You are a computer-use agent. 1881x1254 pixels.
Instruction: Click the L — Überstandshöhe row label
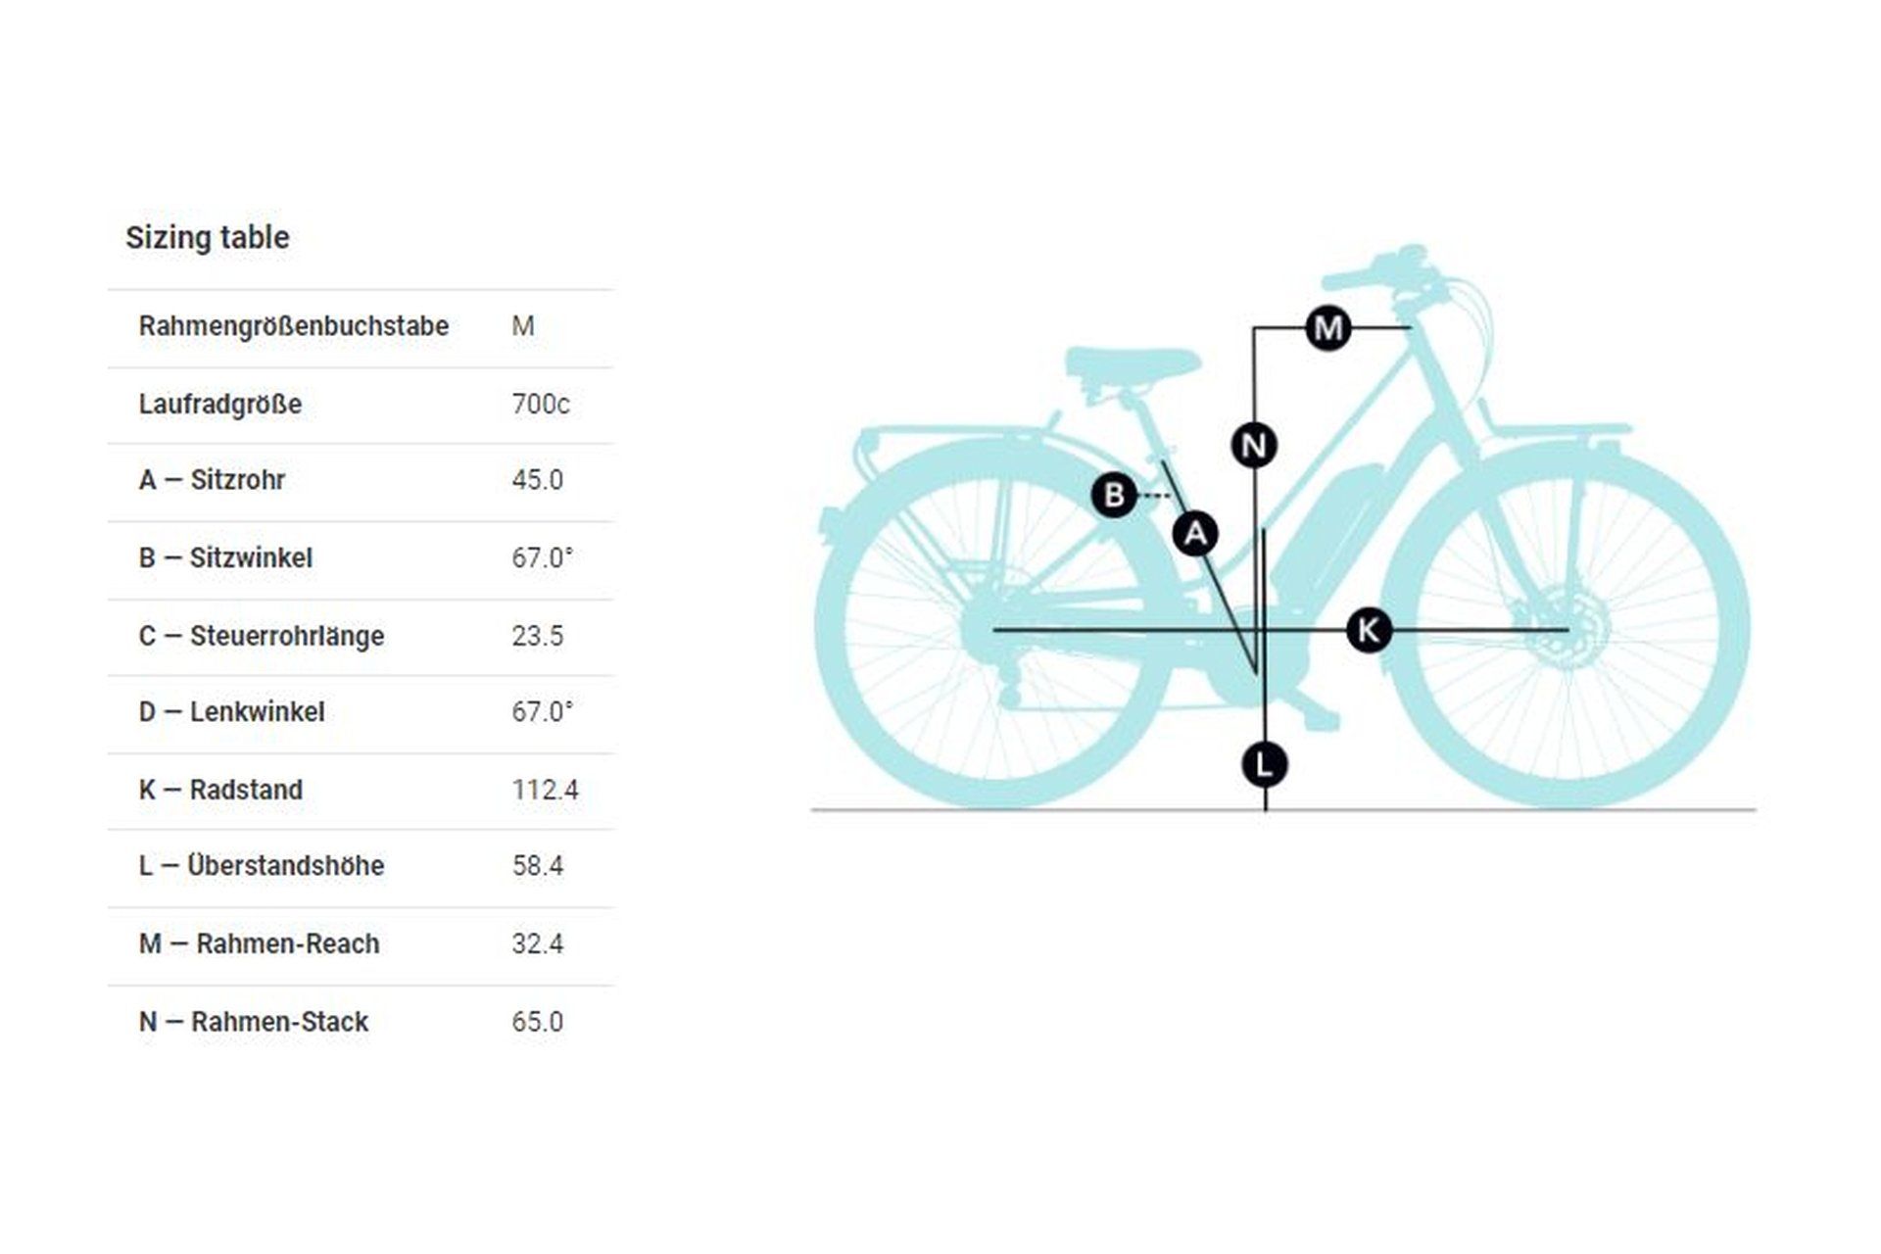(x=261, y=866)
